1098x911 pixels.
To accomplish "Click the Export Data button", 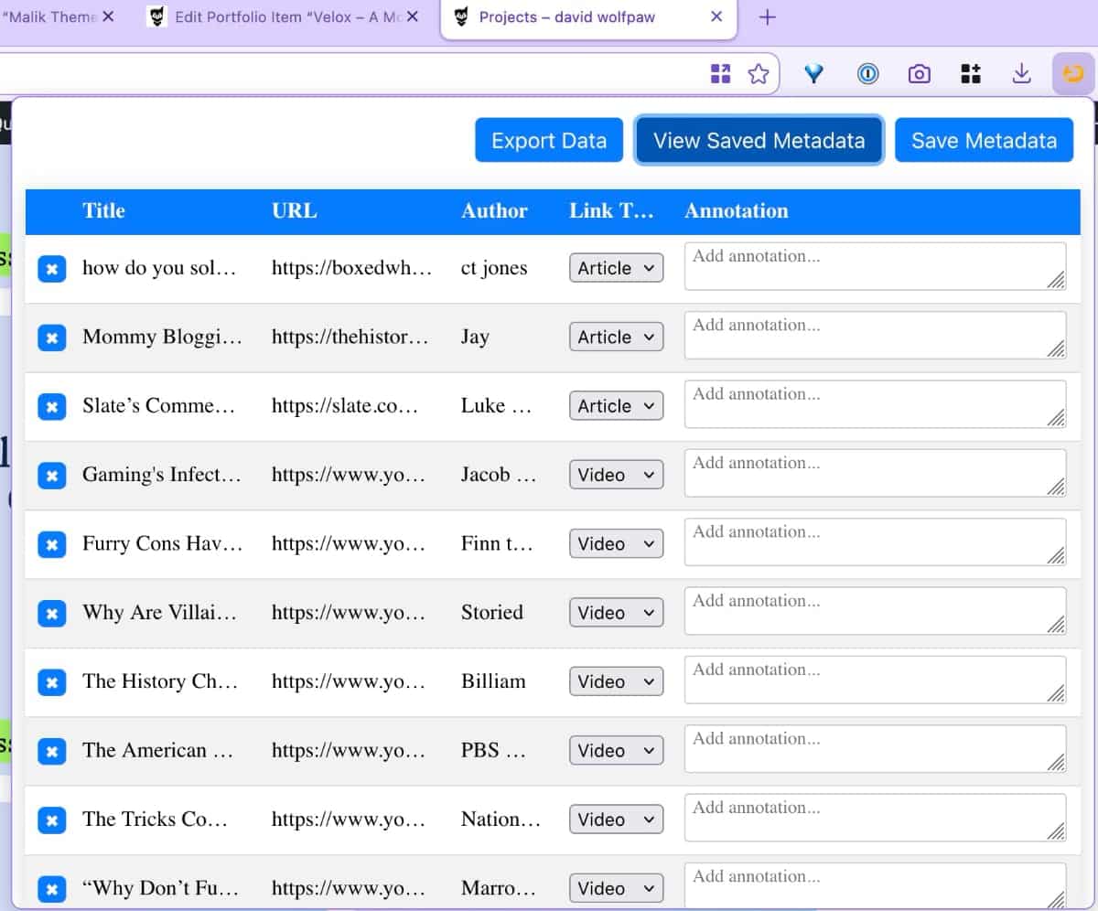I will click(x=549, y=141).
